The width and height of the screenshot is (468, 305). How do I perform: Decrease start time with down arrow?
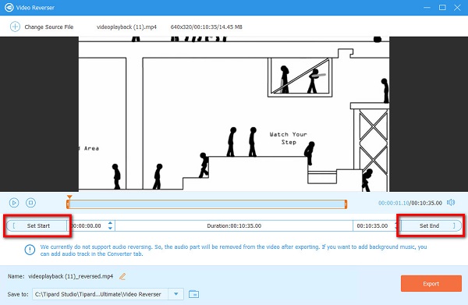click(x=110, y=229)
